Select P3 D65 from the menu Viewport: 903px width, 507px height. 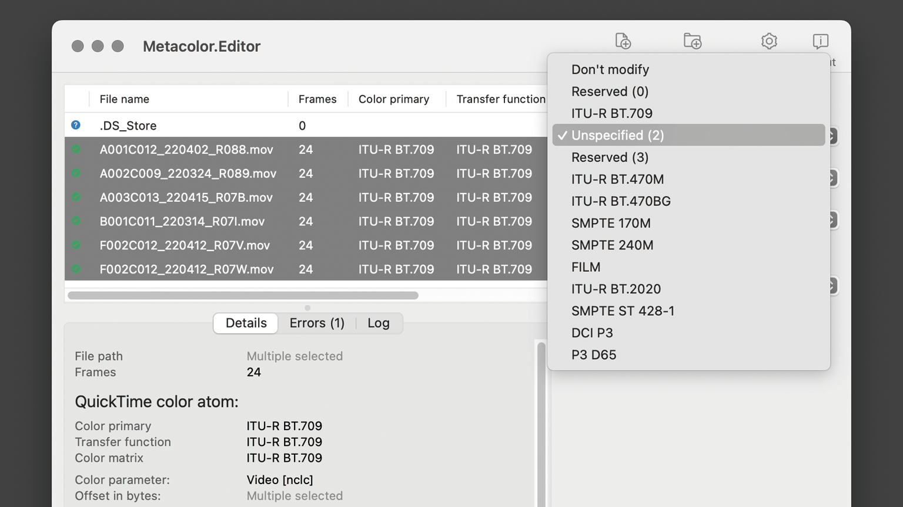[594, 354]
